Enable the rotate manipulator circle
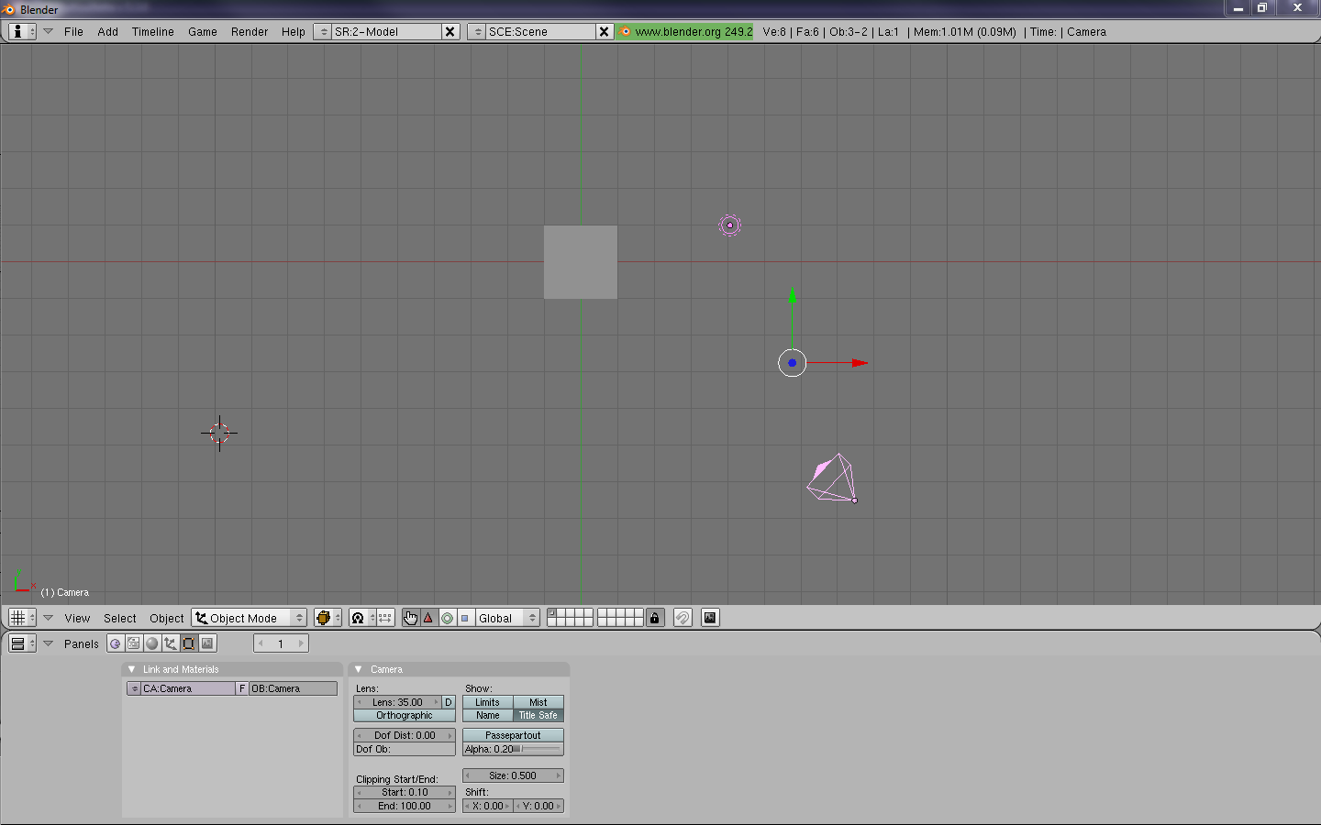Screen dimensions: 1321x825 447,618
